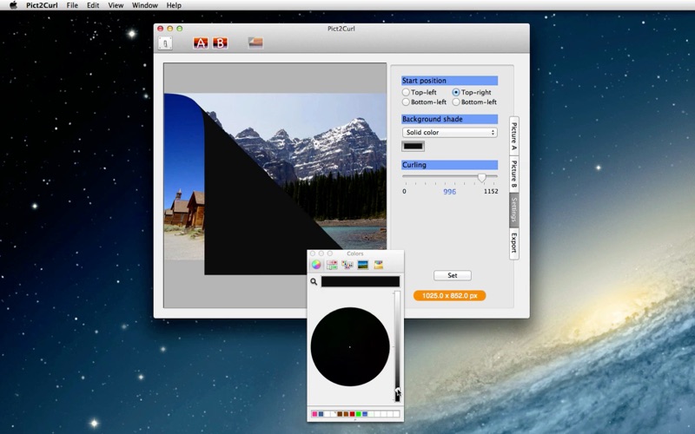Screen dimensions: 695x434
Task: Click the curled mountain preview image
Action: (x=275, y=184)
